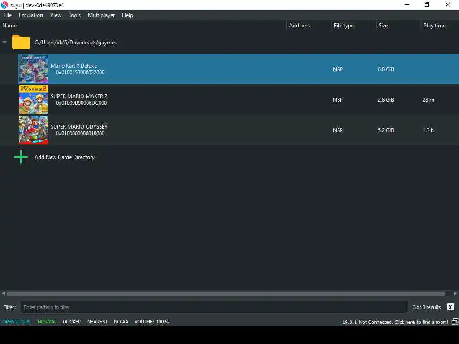Toggle the NEAREST scaling filter status button
Viewport: 459px width, 344px height.
[97, 322]
